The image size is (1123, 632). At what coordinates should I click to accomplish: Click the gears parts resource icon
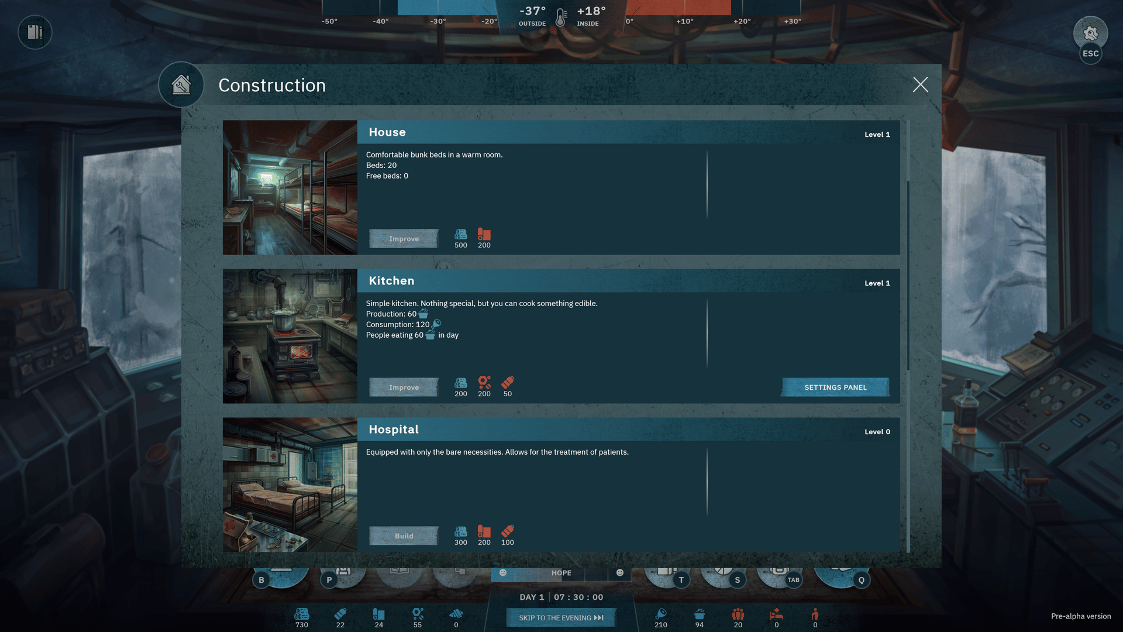coord(418,614)
